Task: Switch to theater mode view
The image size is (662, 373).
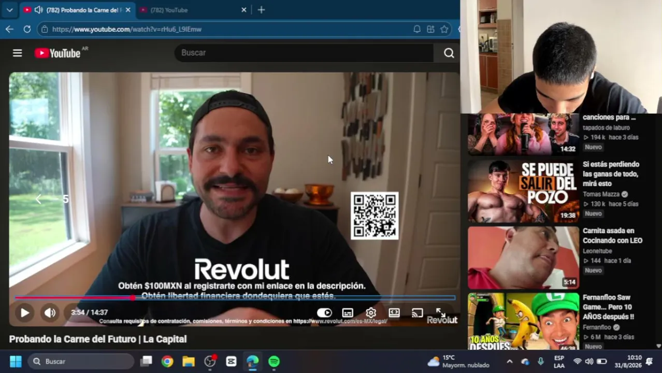Action: (394, 312)
